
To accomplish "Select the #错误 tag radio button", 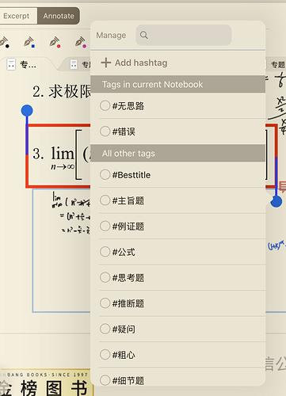I will (105, 131).
